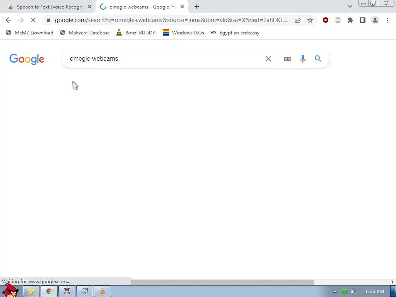Image resolution: width=396 pixels, height=297 pixels.
Task: Open Egyptian Embassy bookmark
Action: coord(235,32)
